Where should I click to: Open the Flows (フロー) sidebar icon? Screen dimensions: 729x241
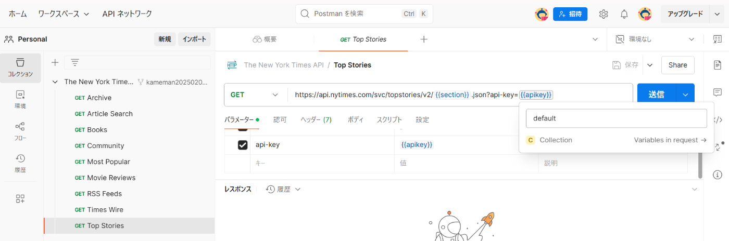(20, 131)
